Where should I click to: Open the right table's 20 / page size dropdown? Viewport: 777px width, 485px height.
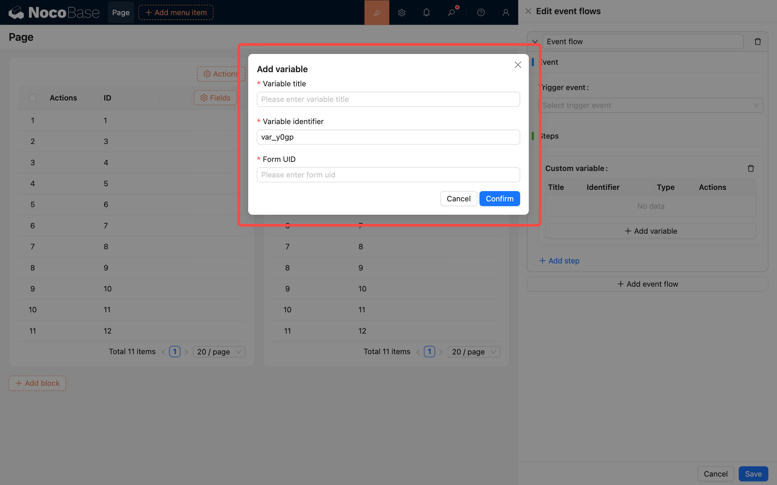click(473, 352)
